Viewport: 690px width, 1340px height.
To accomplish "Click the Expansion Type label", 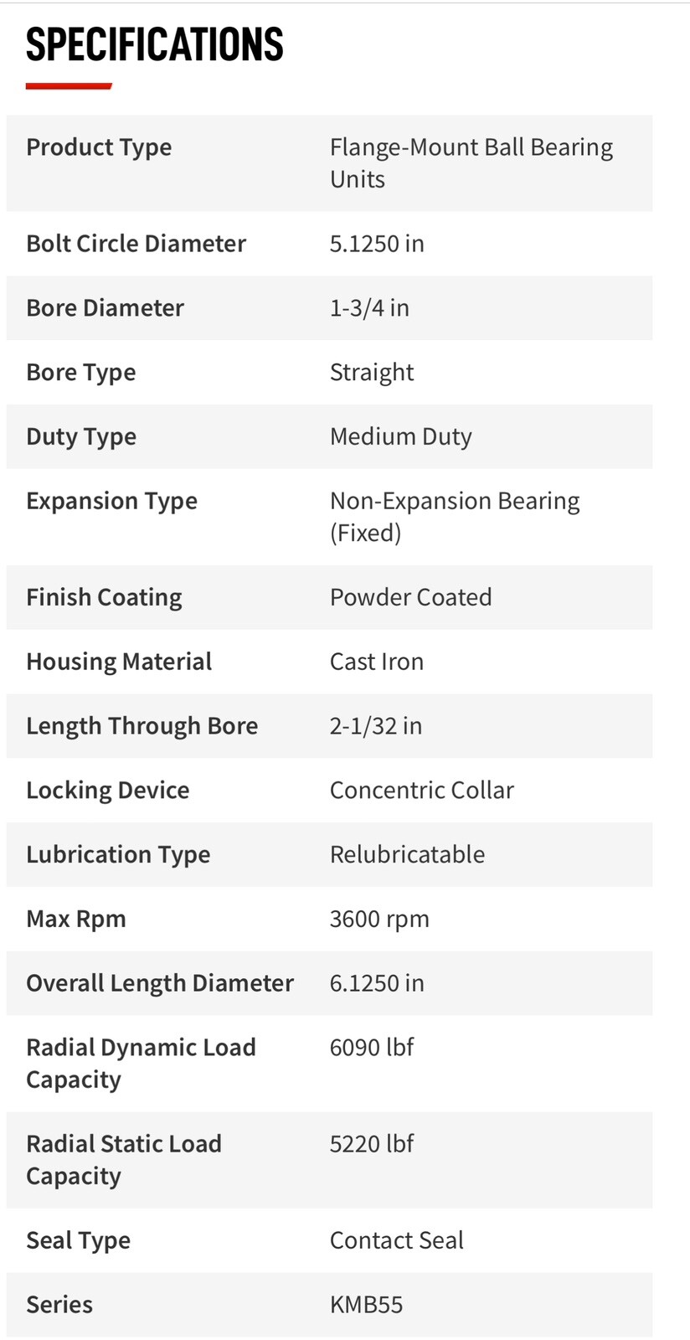I will pyautogui.click(x=111, y=502).
